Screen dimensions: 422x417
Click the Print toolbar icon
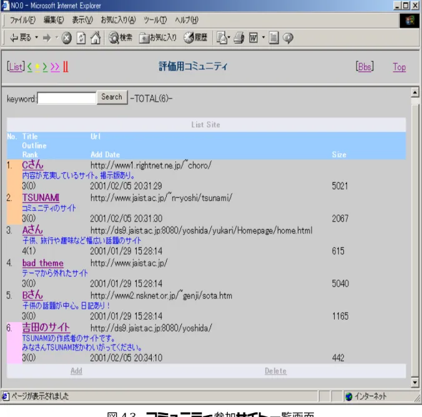point(238,37)
